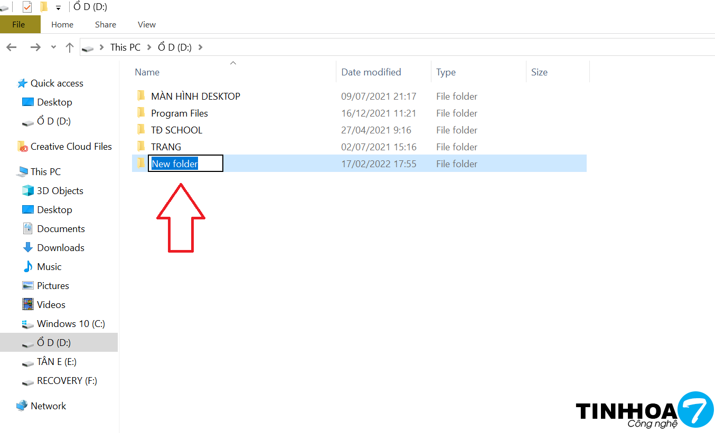Sort by the Name column header
The image size is (715, 433).
(x=147, y=72)
